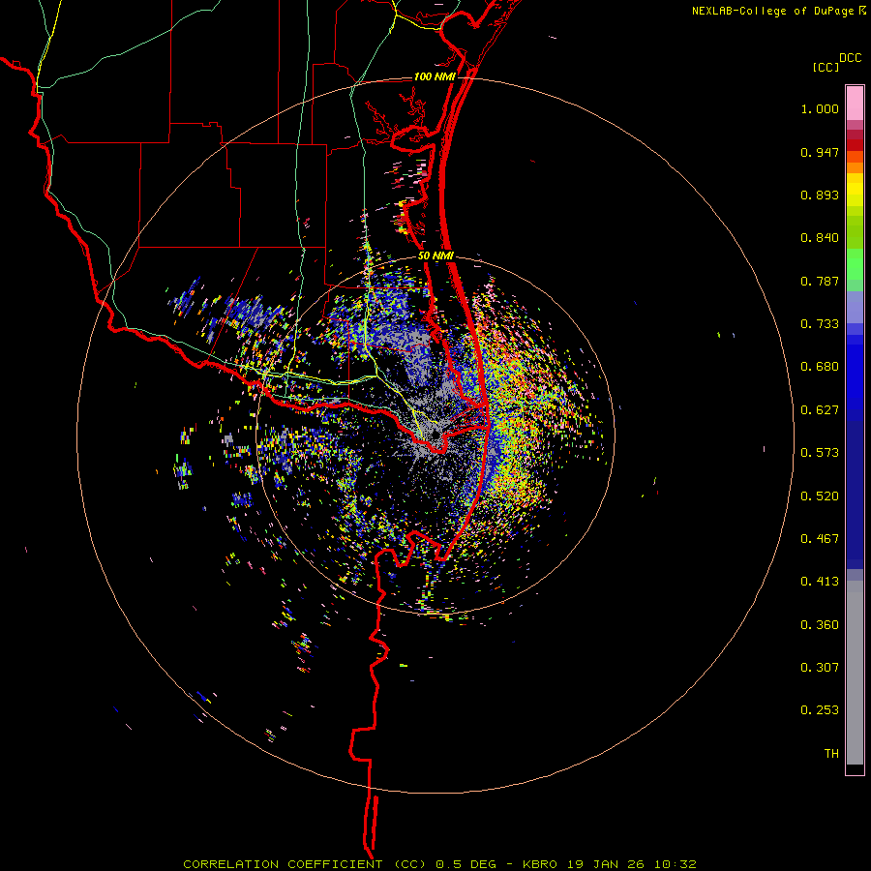Click the DCC product label
The height and width of the screenshot is (871, 871).
click(851, 58)
